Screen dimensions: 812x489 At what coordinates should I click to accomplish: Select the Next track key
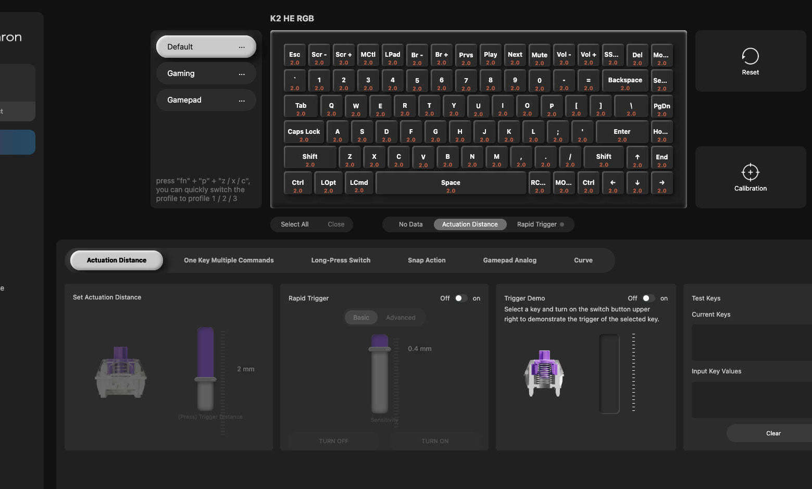click(515, 57)
